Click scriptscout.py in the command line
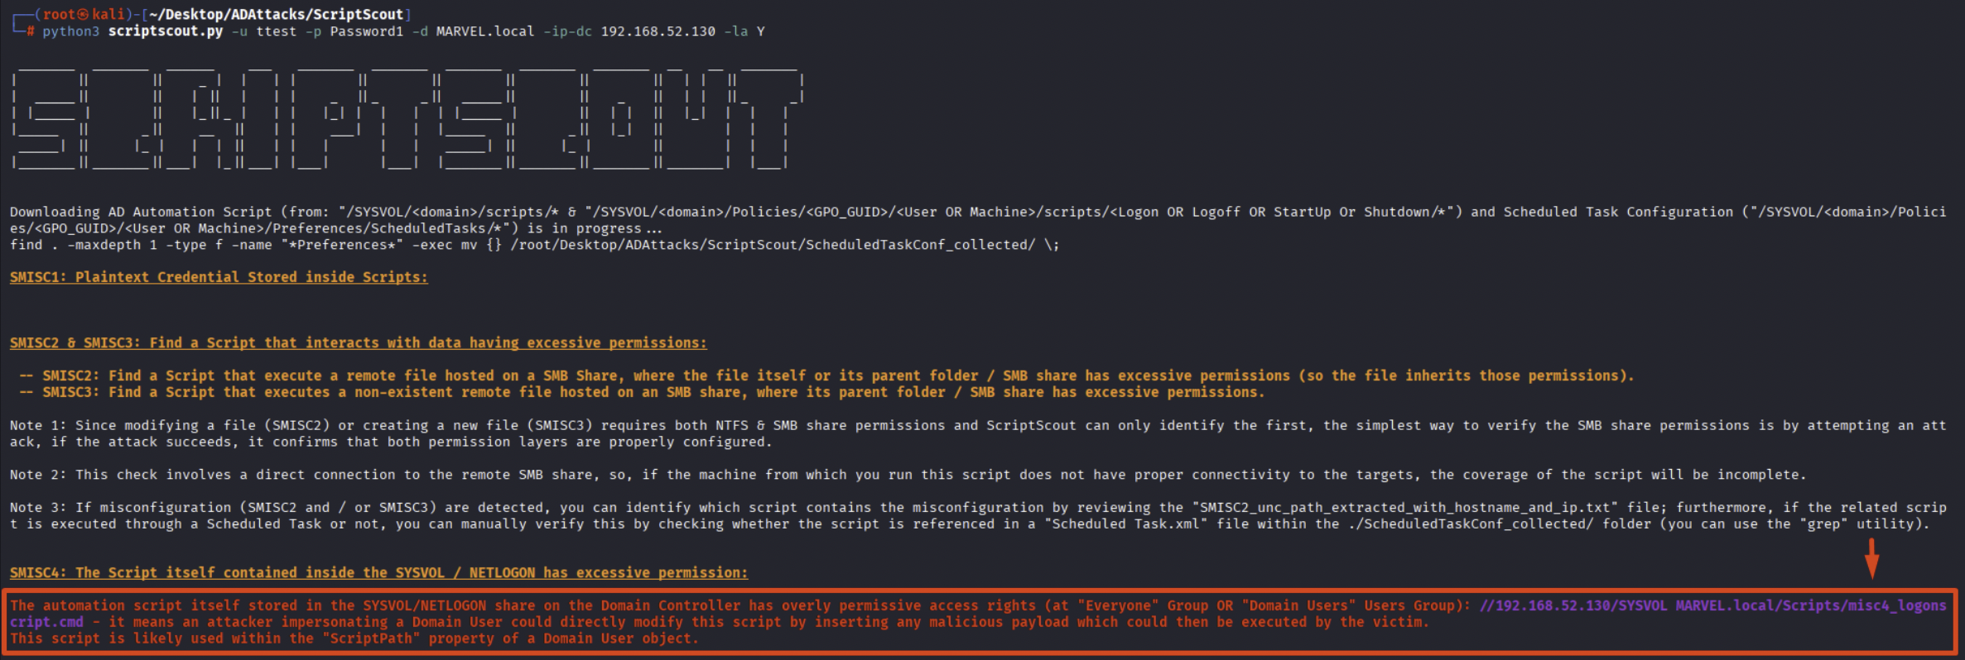 (x=165, y=31)
